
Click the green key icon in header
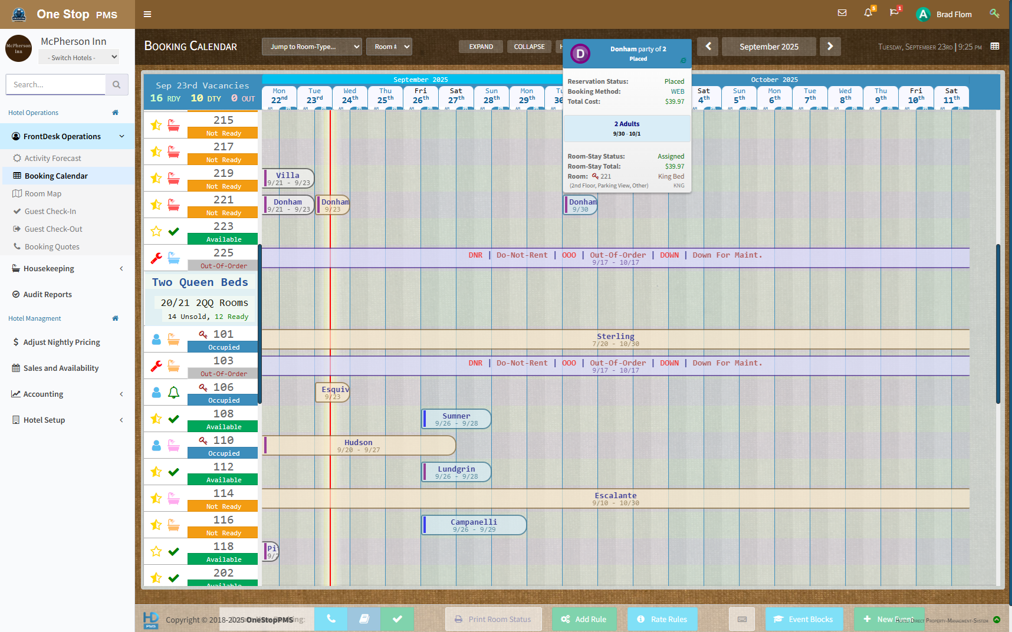(994, 14)
